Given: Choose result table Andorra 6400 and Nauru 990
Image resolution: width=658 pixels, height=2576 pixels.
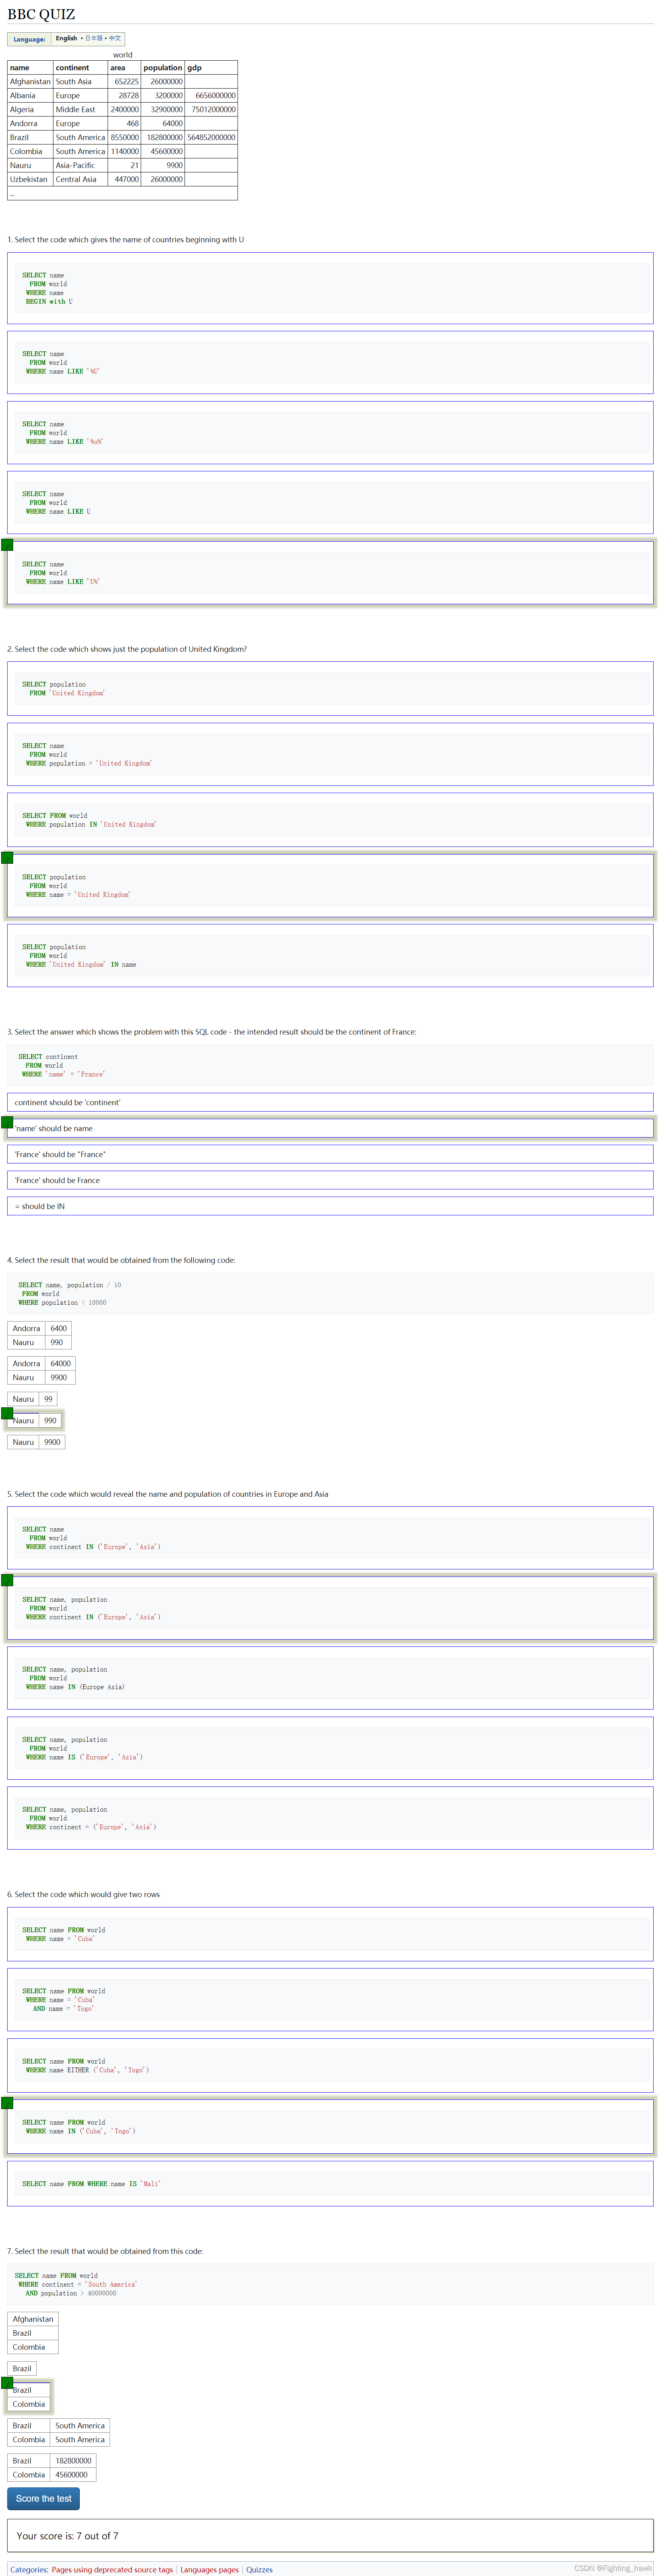Looking at the screenshot, I should pyautogui.click(x=39, y=1335).
